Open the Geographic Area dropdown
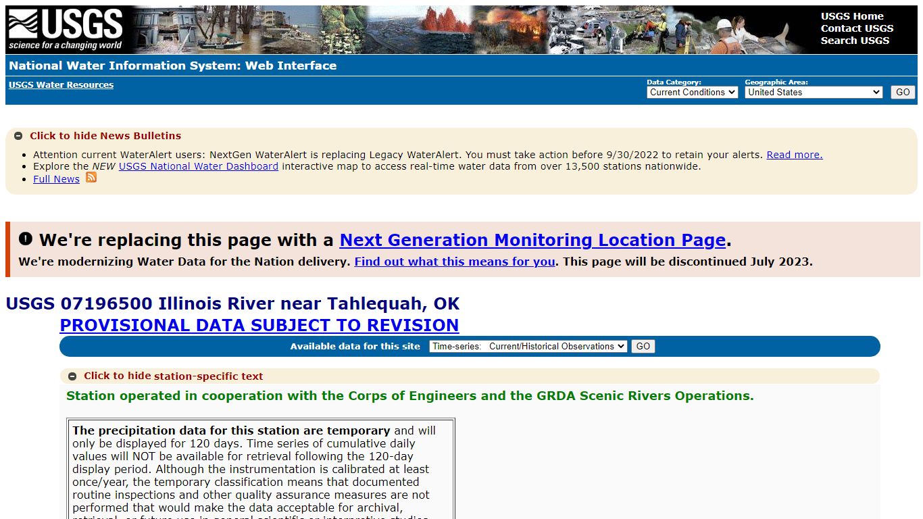Screen dimensions: 923x519 (814, 93)
